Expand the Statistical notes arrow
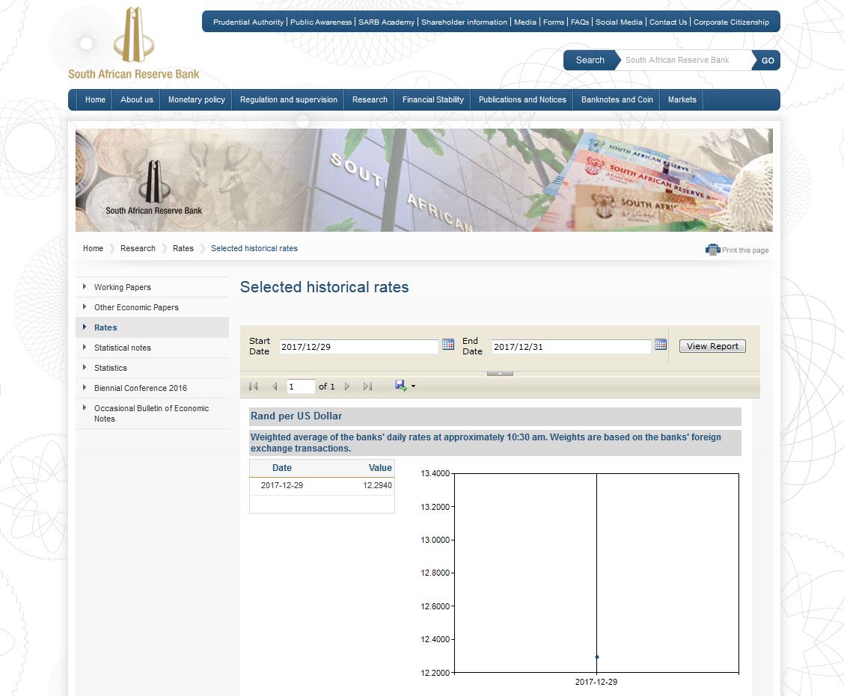 click(x=85, y=347)
